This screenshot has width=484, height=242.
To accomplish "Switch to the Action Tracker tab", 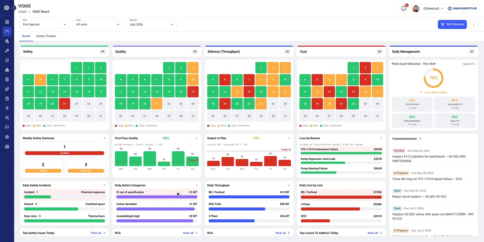I will click(x=46, y=36).
